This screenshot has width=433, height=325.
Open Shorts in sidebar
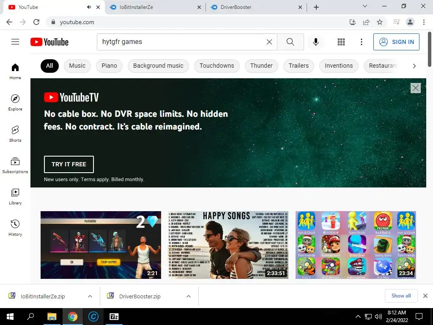[x=15, y=134]
